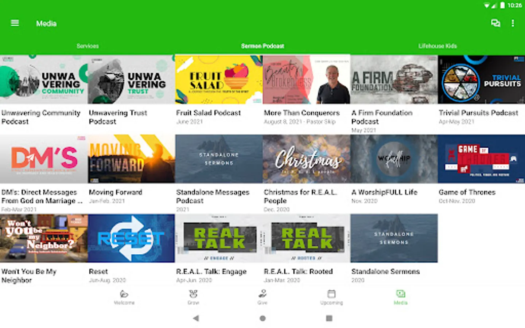525x328 pixels.
Task: Click 'Standalone Sermons' 2020 title
Action: click(385, 272)
